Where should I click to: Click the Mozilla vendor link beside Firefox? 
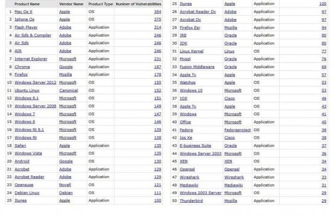pyautogui.click(x=65, y=75)
